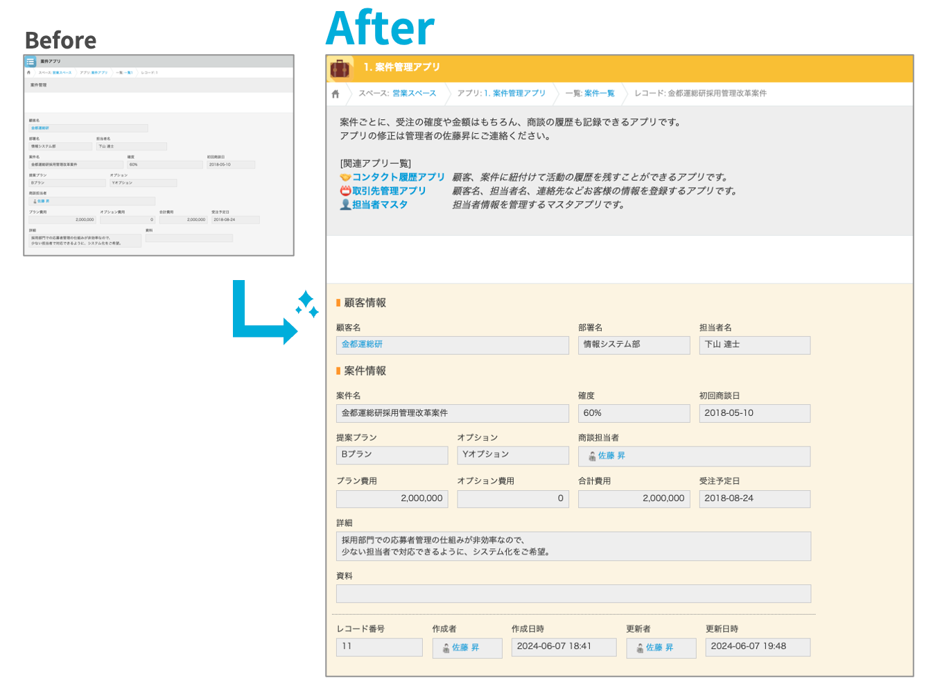Screen dimensions: 940x696
Task: Click 受注予定日 field 2018-08-24 (After)
Action: point(755,499)
